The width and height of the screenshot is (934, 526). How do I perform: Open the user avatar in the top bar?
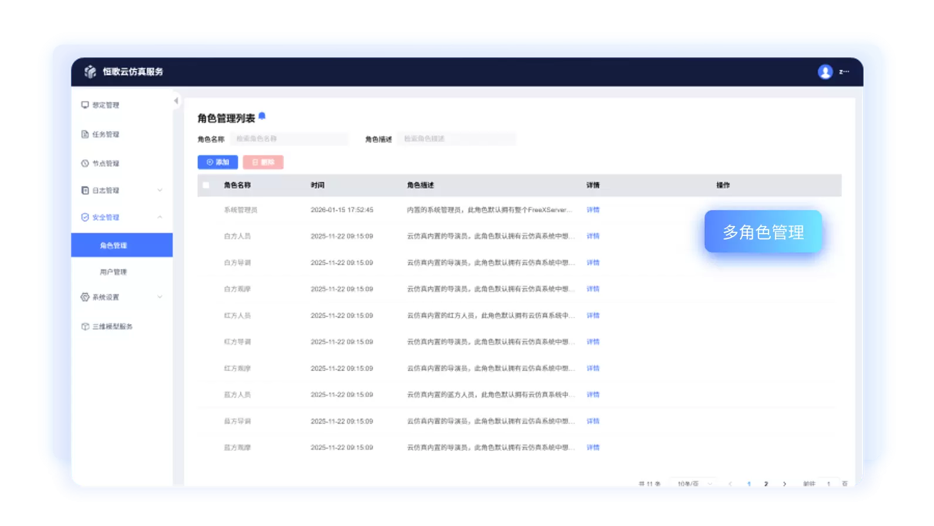click(825, 72)
